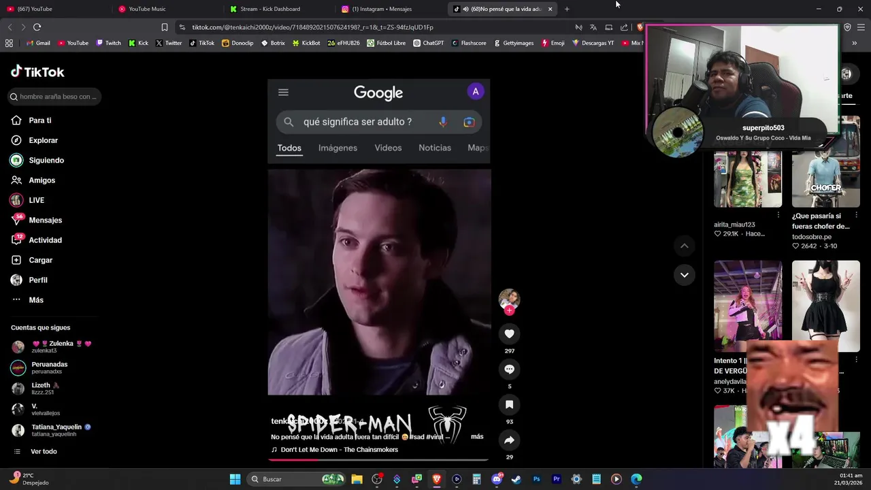This screenshot has width=871, height=490.
Task: Open options for the airita_miau123 video
Action: click(778, 215)
